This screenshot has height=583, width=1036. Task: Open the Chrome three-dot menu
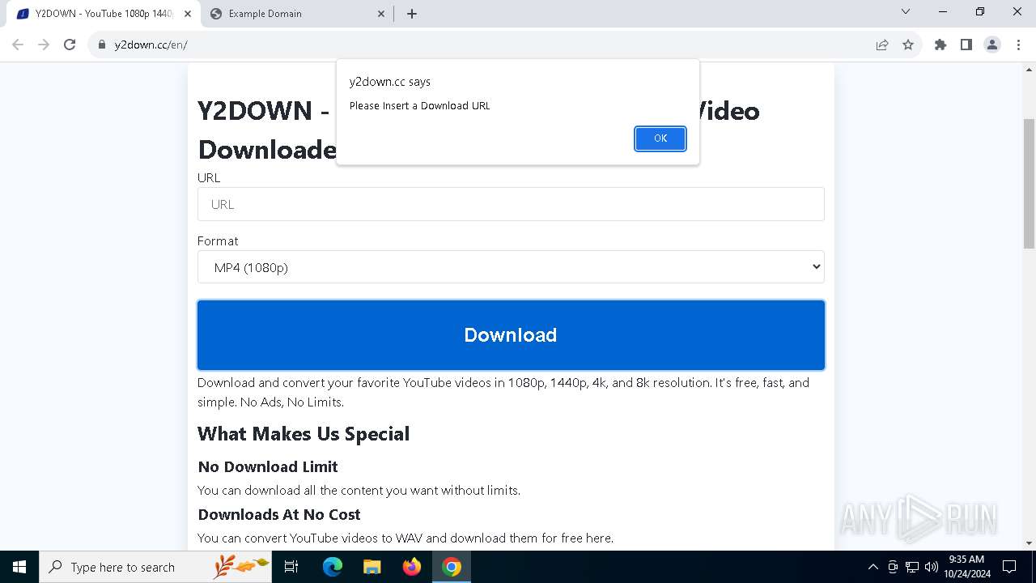(1018, 45)
